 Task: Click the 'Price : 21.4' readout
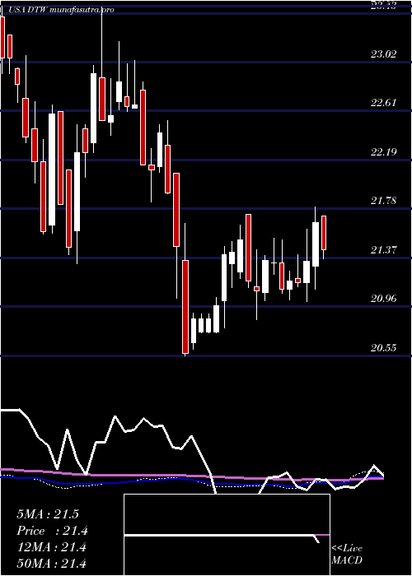point(52,531)
